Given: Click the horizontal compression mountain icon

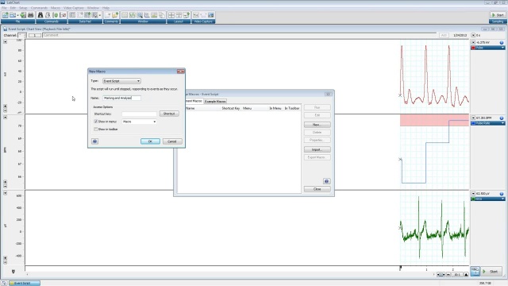Looking at the screenshot, I should pos(466,274).
